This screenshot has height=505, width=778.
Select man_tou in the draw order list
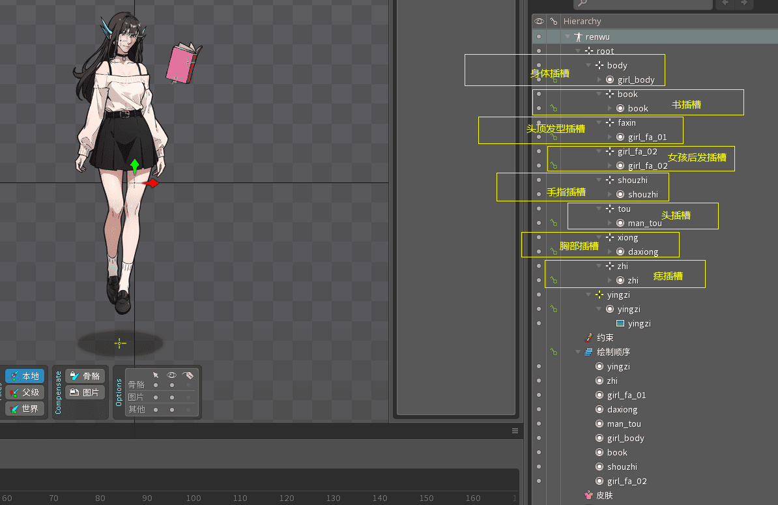[x=624, y=424]
